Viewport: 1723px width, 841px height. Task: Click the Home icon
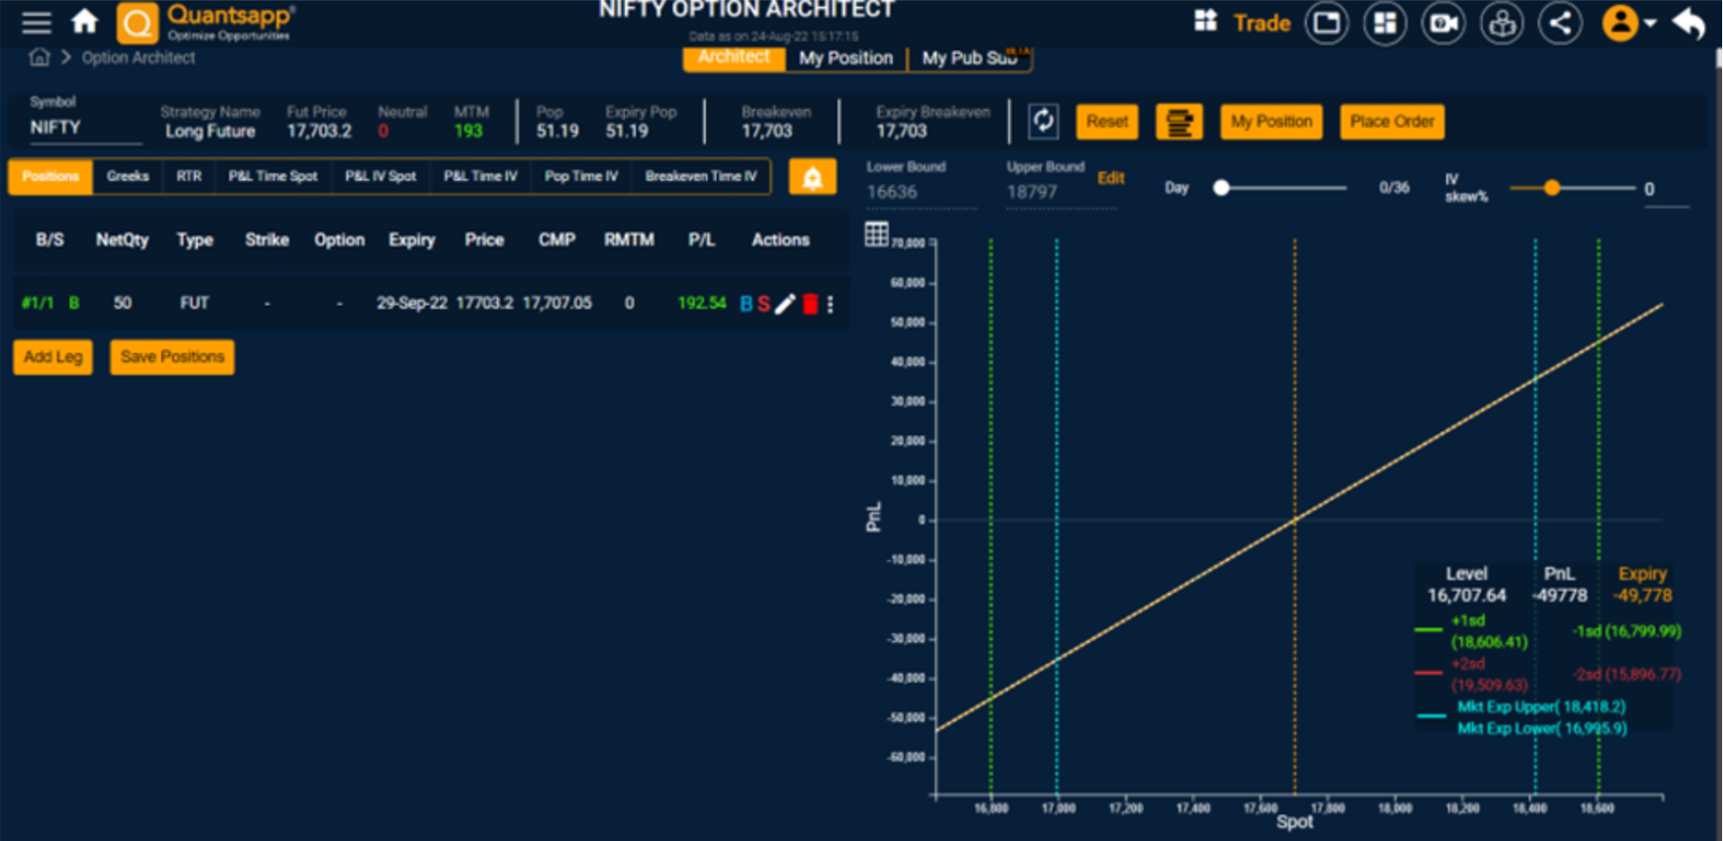coord(84,20)
